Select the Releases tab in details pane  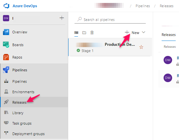click(169, 35)
